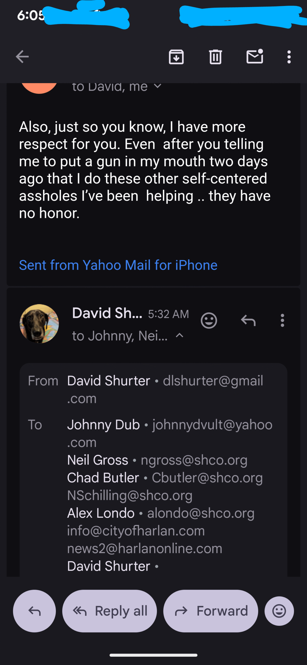Viewport: 307px width, 665px height.
Task: Delete the email with trash icon
Action: point(215,57)
